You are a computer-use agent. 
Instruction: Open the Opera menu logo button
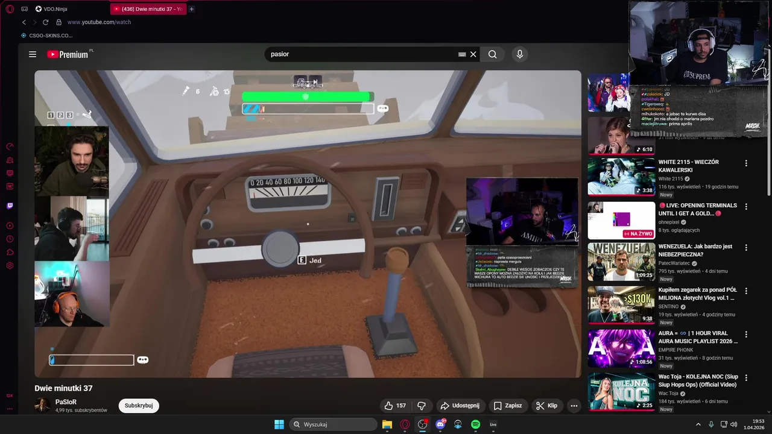coord(10,9)
